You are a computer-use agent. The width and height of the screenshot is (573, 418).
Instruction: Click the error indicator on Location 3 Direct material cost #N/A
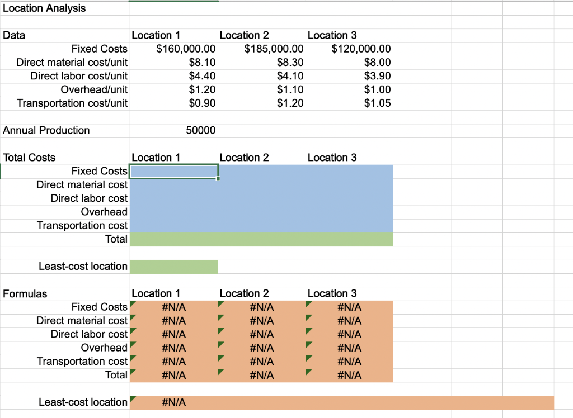point(308,319)
